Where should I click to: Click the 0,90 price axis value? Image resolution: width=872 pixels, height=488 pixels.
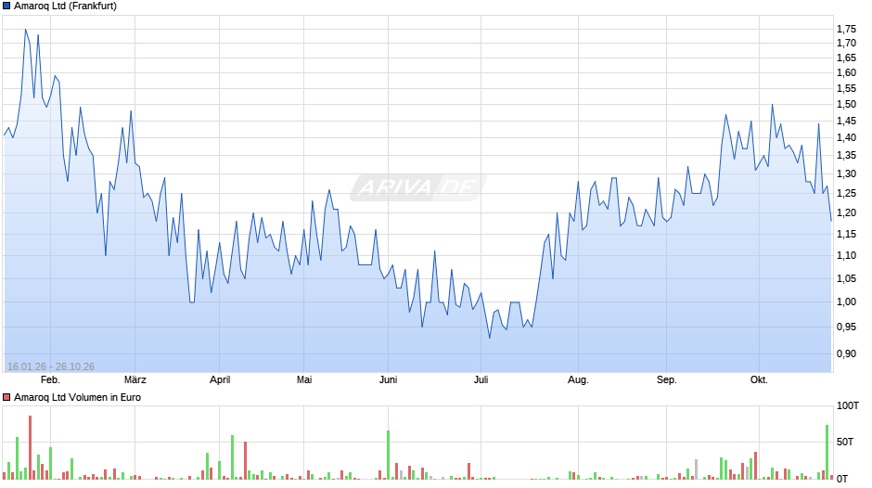click(x=846, y=353)
